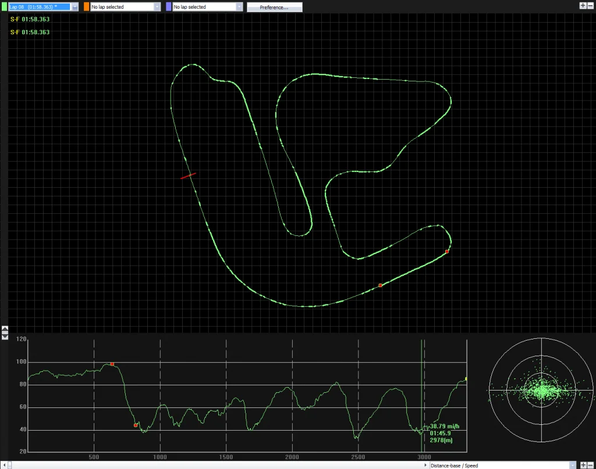596x469 pixels.
Task: Zoom in the track map with plus icon
Action: [x=583, y=5]
